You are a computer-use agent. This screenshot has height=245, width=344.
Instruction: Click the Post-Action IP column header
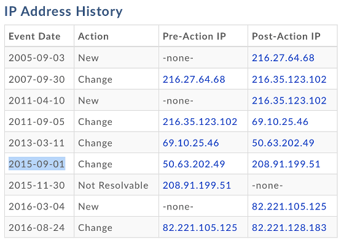pos(286,36)
